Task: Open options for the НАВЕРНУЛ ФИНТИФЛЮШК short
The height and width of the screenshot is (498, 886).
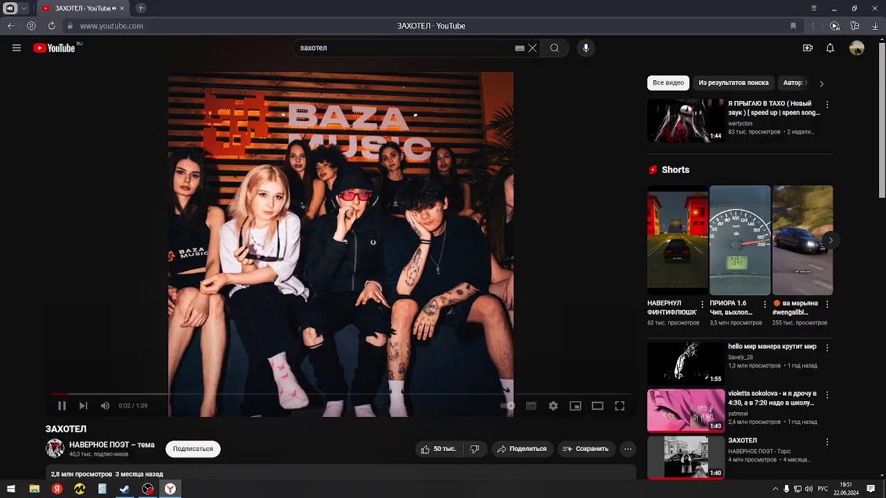Action: [x=703, y=304]
